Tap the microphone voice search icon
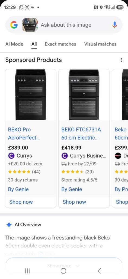 coord(115,25)
